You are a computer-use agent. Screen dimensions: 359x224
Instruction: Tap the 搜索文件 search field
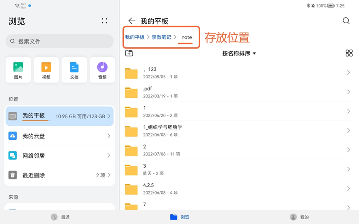point(59,41)
